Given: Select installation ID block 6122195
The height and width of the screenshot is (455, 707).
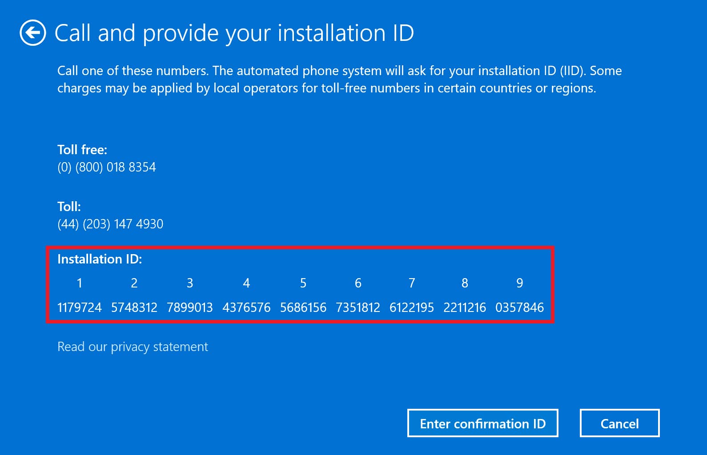Looking at the screenshot, I should point(412,307).
